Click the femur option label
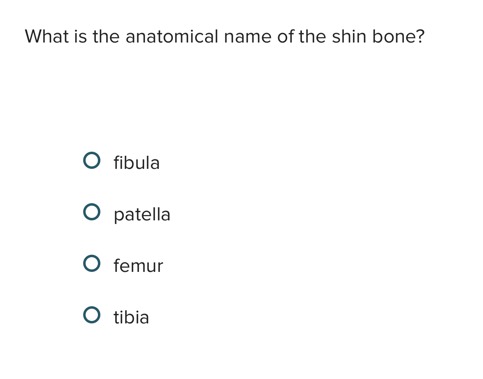Screen dimensions: 483x379 (x=138, y=265)
